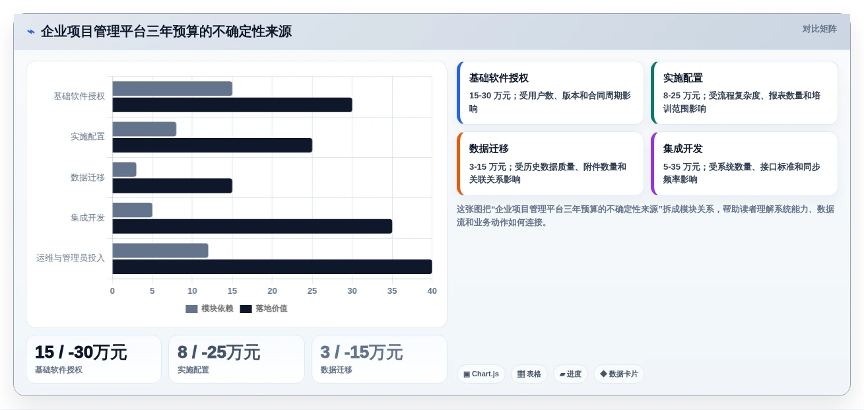Click the 基础软件授权 axis label on chart
The width and height of the screenshot is (864, 410).
coord(79,96)
